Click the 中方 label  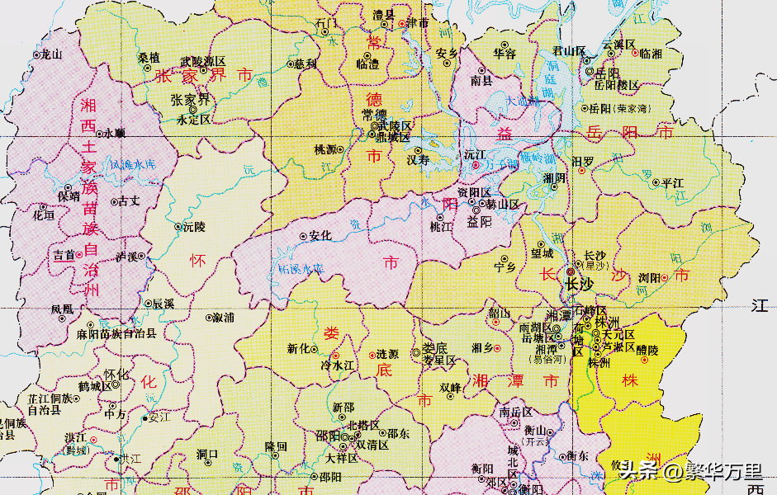click(115, 413)
